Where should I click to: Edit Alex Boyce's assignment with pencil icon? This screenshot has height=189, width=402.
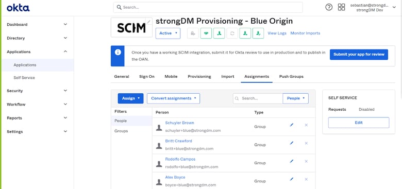click(x=291, y=179)
